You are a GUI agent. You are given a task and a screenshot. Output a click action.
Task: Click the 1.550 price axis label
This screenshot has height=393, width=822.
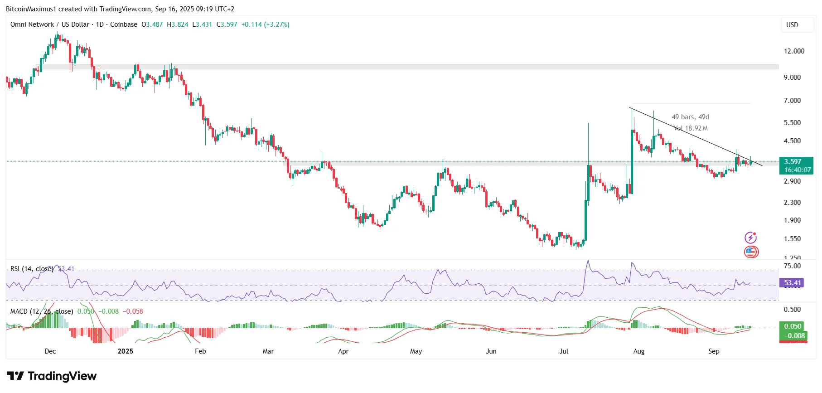pyautogui.click(x=793, y=239)
